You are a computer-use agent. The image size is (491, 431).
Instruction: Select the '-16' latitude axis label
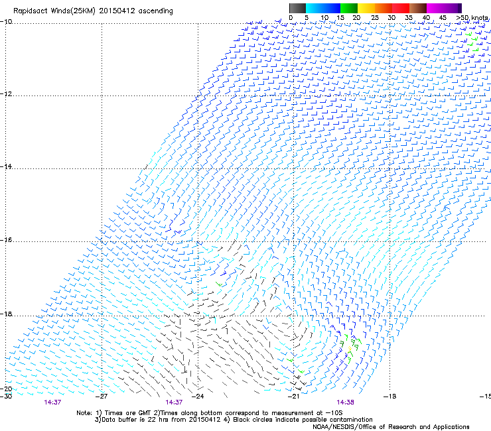[6, 240]
